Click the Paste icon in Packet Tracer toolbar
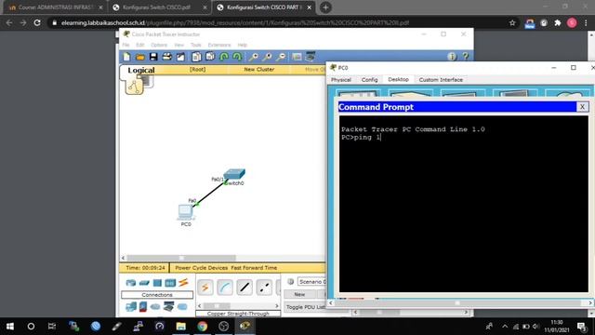The image size is (595, 335). click(210, 57)
